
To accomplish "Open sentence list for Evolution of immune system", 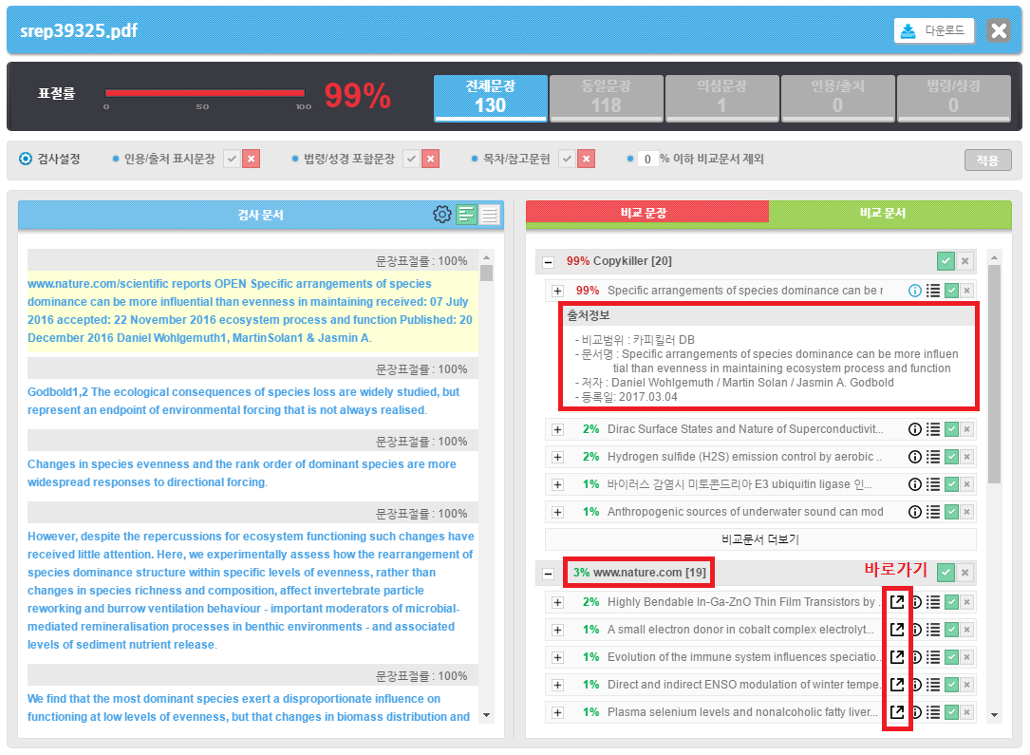I will click(x=933, y=657).
